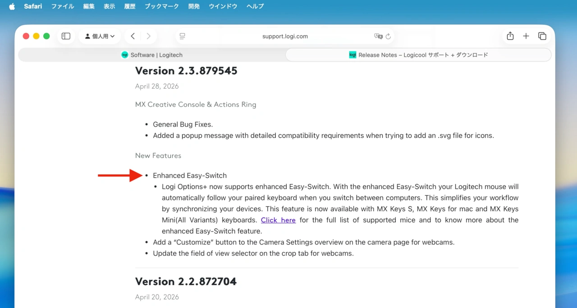Toggle the Safari sidebar icon
This screenshot has height=308, width=577.
coord(66,36)
